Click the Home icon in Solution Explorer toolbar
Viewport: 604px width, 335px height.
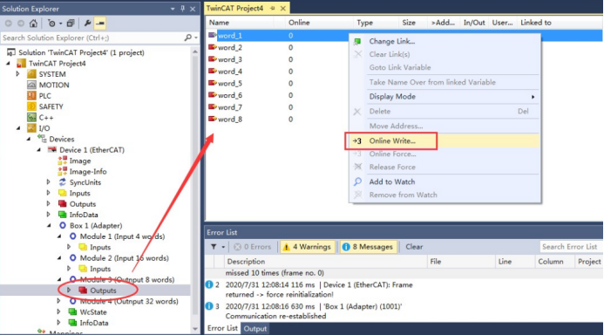[33, 24]
